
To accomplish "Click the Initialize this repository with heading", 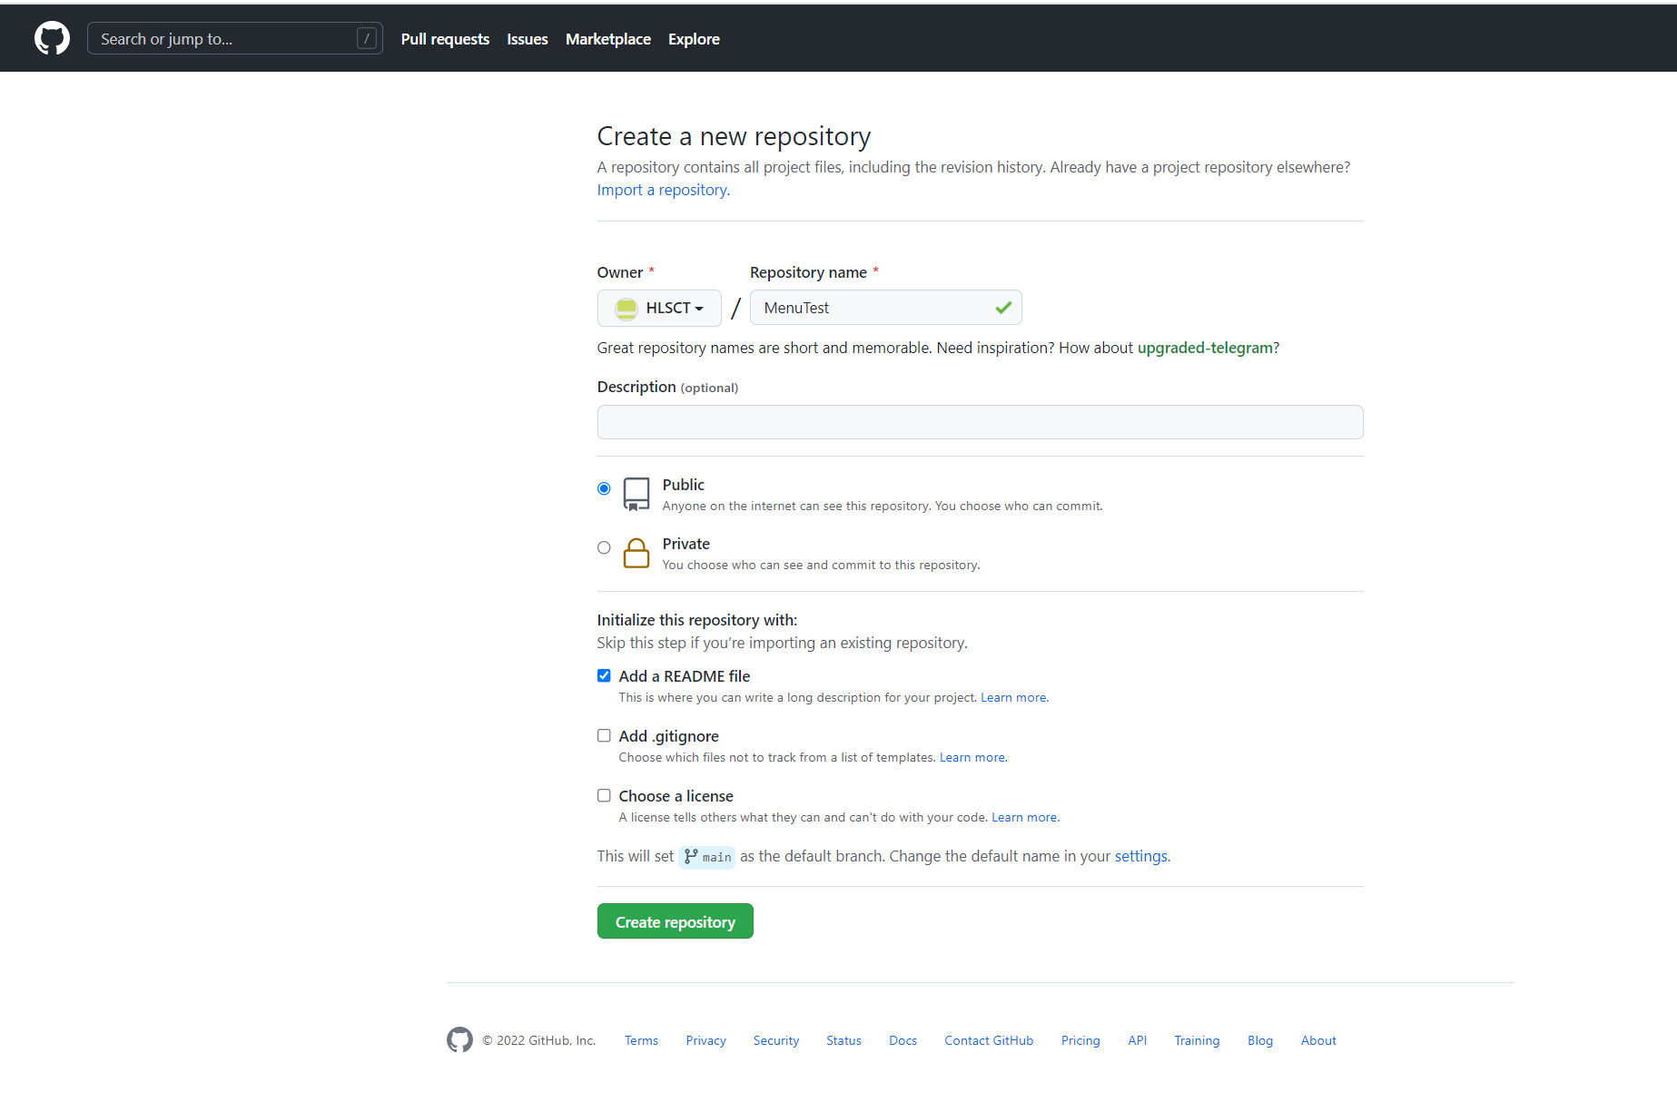I will click(697, 620).
